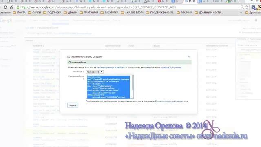The height and width of the screenshot is (147, 261).
Task: Bookmark this page with the star icon
Action: (247, 7)
